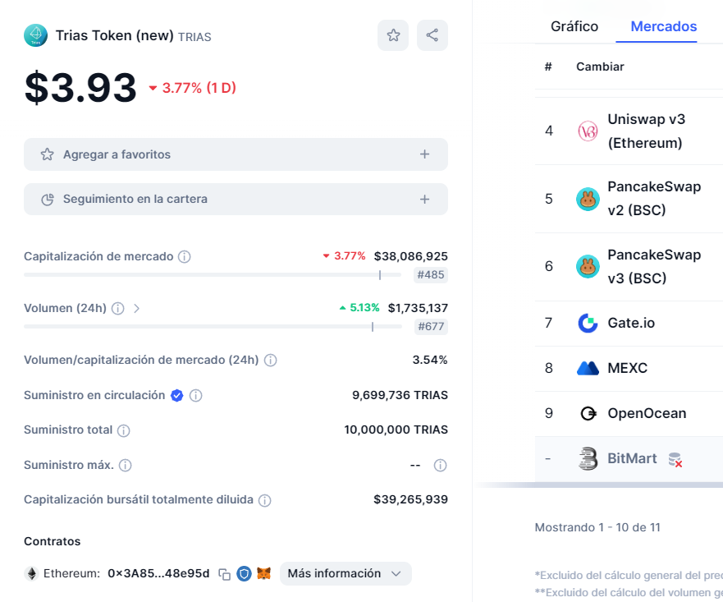Click 10,000,000 TRIAS total supply
The image size is (723, 602).
[x=396, y=430]
